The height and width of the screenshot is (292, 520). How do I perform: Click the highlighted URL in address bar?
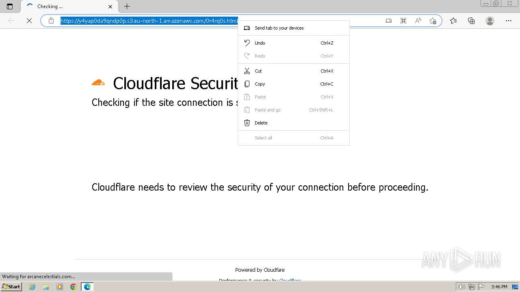pos(149,21)
